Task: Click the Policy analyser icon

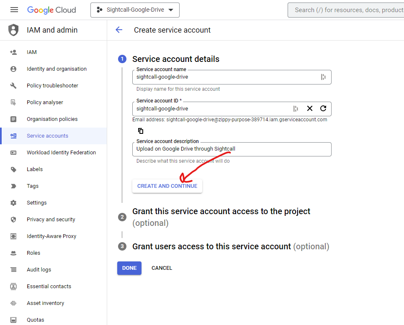Action: tap(13, 102)
